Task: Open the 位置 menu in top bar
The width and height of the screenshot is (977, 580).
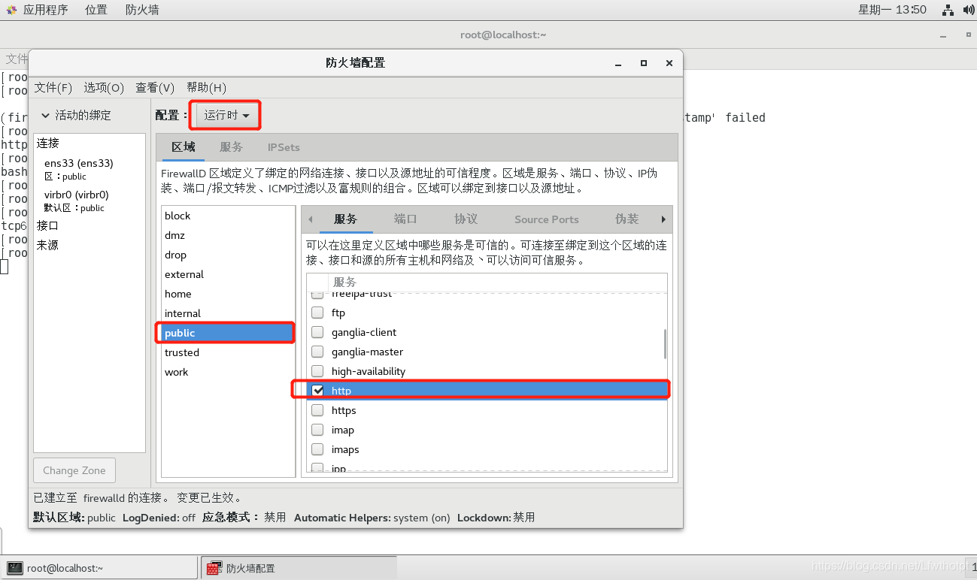Action: [x=96, y=10]
